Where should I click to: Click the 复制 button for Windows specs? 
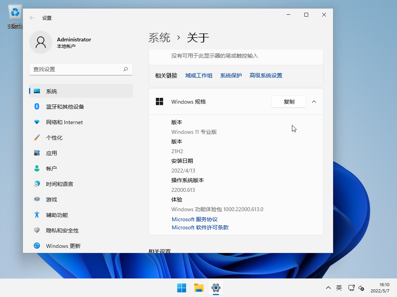click(288, 102)
